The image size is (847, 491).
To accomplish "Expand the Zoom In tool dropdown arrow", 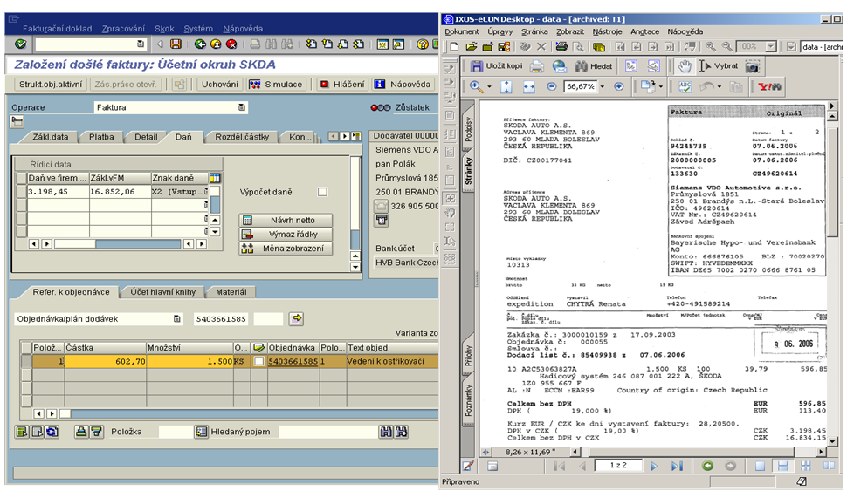I will (489, 87).
